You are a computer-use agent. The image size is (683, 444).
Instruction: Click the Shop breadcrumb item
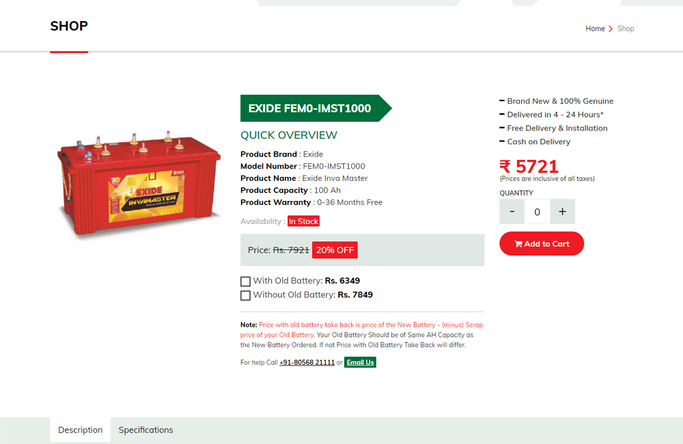tap(626, 29)
